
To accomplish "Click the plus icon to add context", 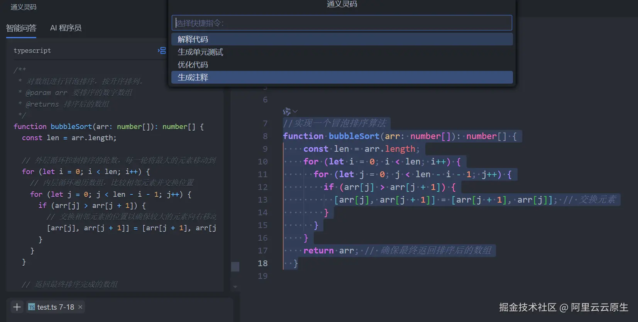I will click(x=17, y=307).
